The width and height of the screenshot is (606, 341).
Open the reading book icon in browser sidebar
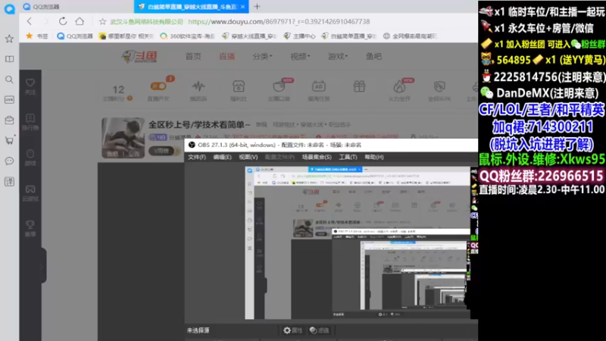pos(9,59)
